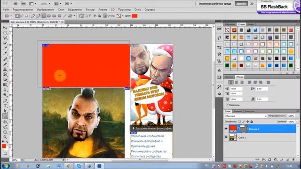Open shape geometry options arrow

[74, 16]
